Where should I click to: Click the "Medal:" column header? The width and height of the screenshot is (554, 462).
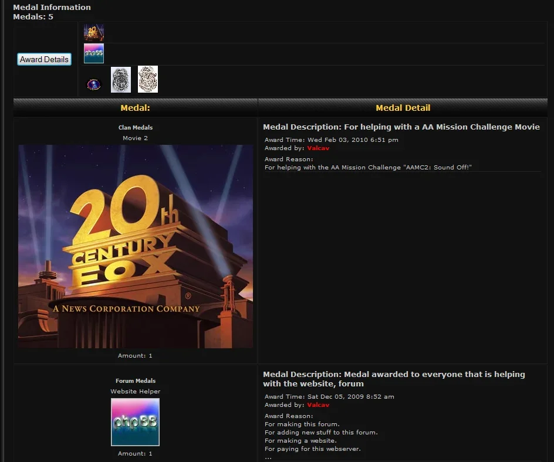click(x=136, y=108)
